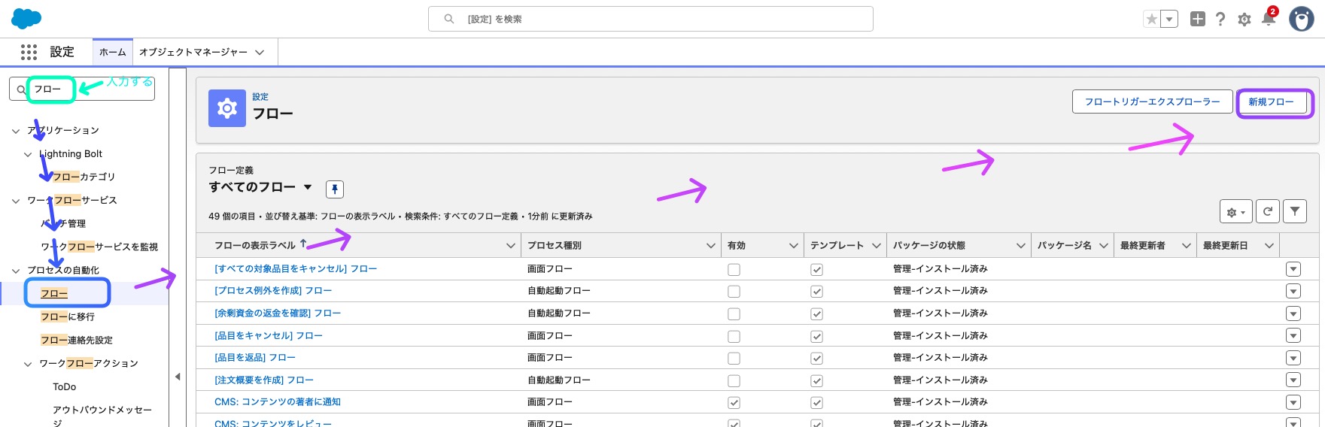Screen dimensions: 1325x427
Task: Open the list filter funnel icon
Action: [1295, 212]
